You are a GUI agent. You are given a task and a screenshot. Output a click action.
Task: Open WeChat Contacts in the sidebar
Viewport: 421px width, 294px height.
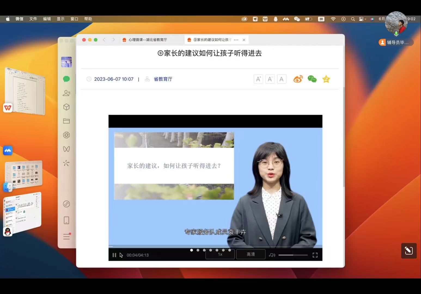[x=66, y=93]
